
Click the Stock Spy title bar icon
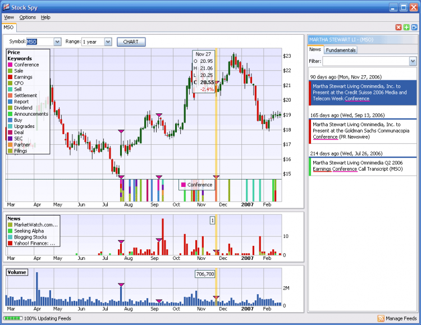pyautogui.click(x=6, y=7)
